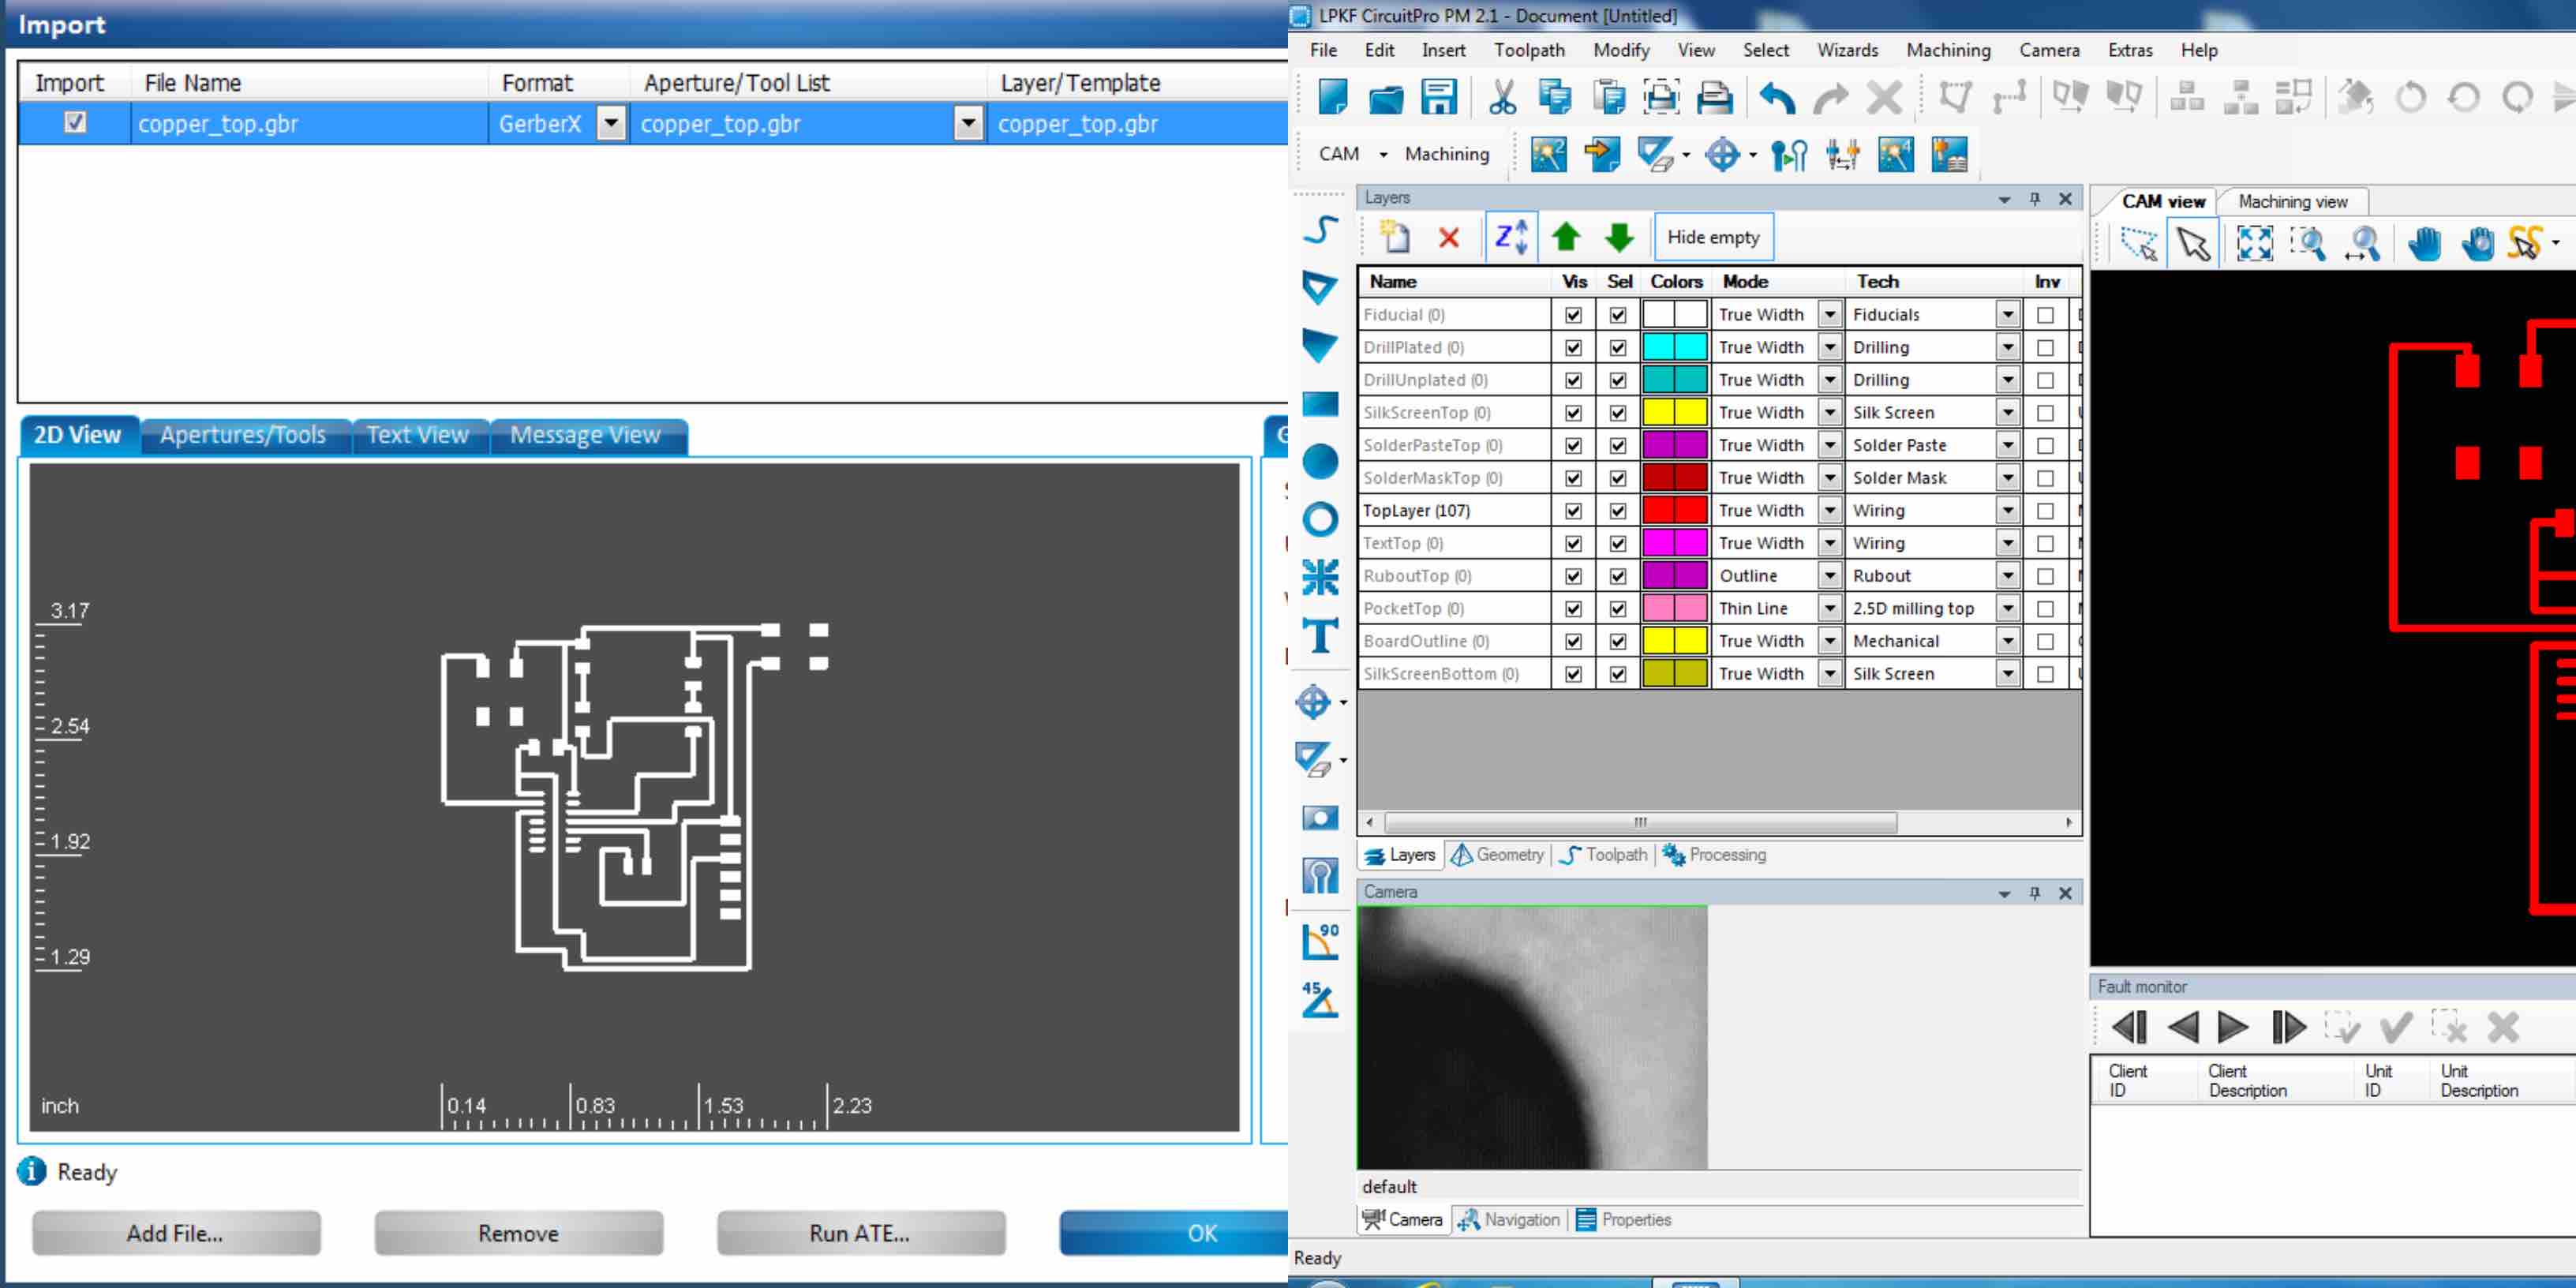Click the Redo arrow icon
2576x1288 pixels.
coord(1831,97)
